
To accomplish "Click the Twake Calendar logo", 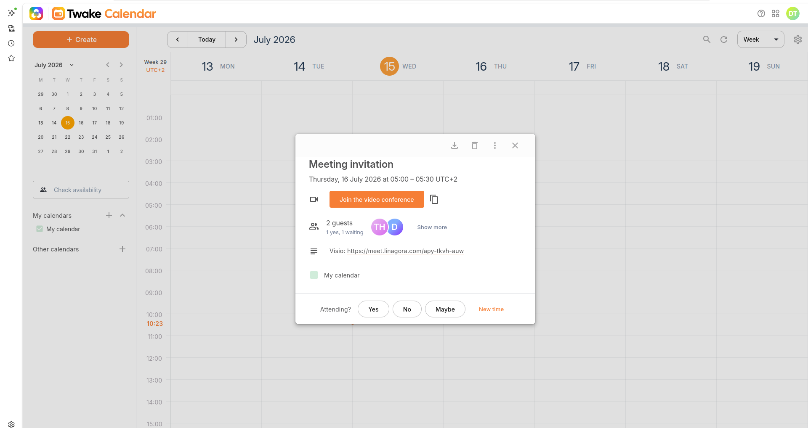I will (x=104, y=13).
